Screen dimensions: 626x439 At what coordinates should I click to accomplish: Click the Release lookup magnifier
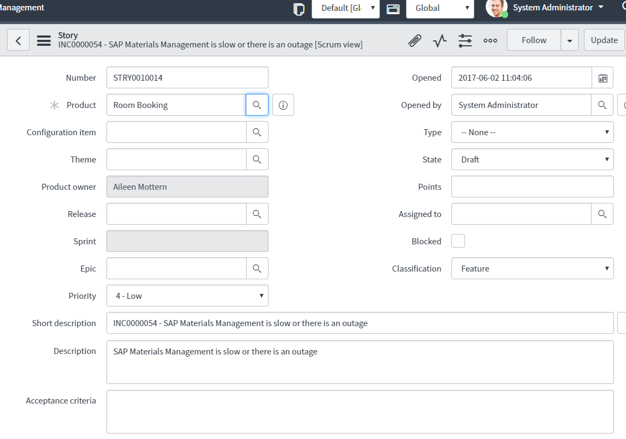pyautogui.click(x=257, y=214)
